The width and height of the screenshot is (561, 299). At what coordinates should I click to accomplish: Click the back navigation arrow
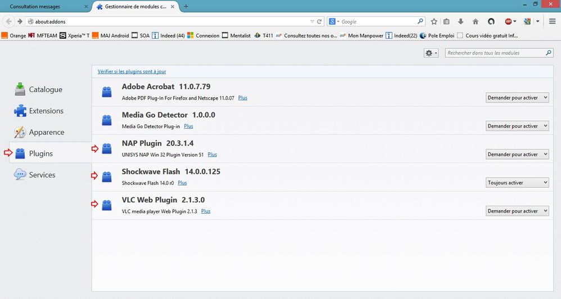[9, 21]
